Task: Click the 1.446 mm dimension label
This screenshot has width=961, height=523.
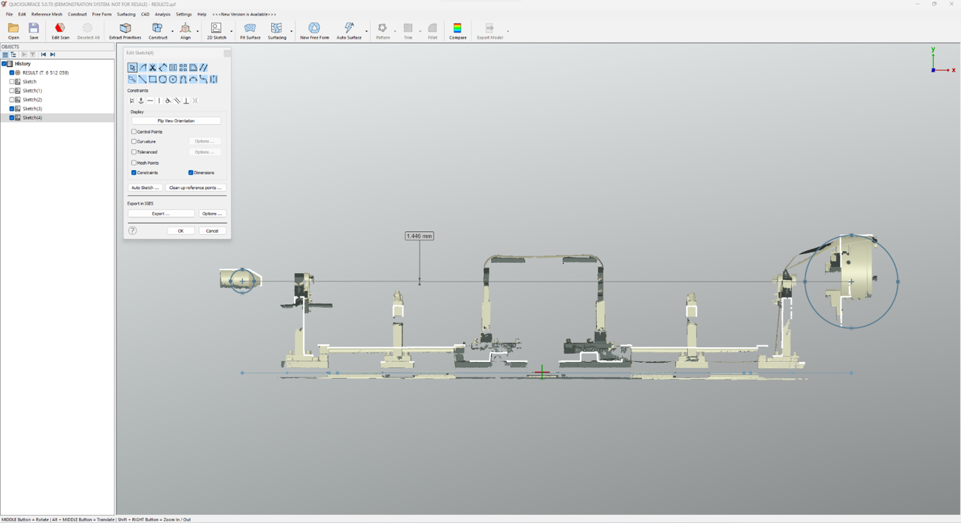Action: click(x=419, y=236)
